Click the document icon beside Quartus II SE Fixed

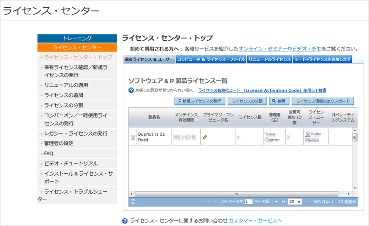133,137
